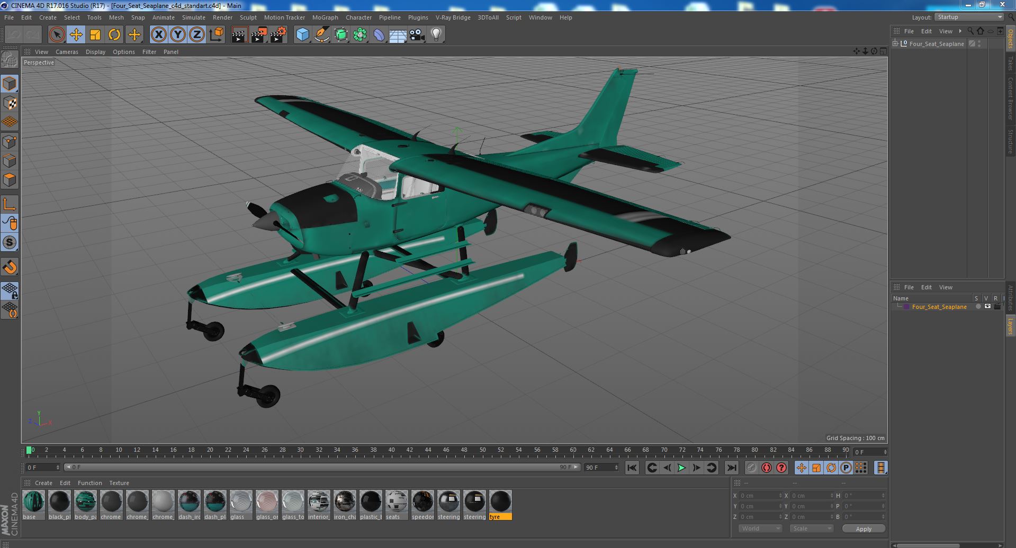
Task: Switch to Points mode
Action: [x=10, y=141]
